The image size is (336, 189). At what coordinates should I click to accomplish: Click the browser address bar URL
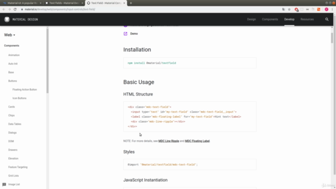click(60, 9)
